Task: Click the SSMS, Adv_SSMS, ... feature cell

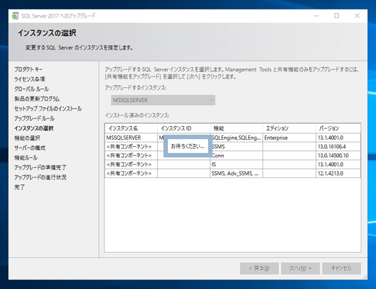Action: pos(236,174)
